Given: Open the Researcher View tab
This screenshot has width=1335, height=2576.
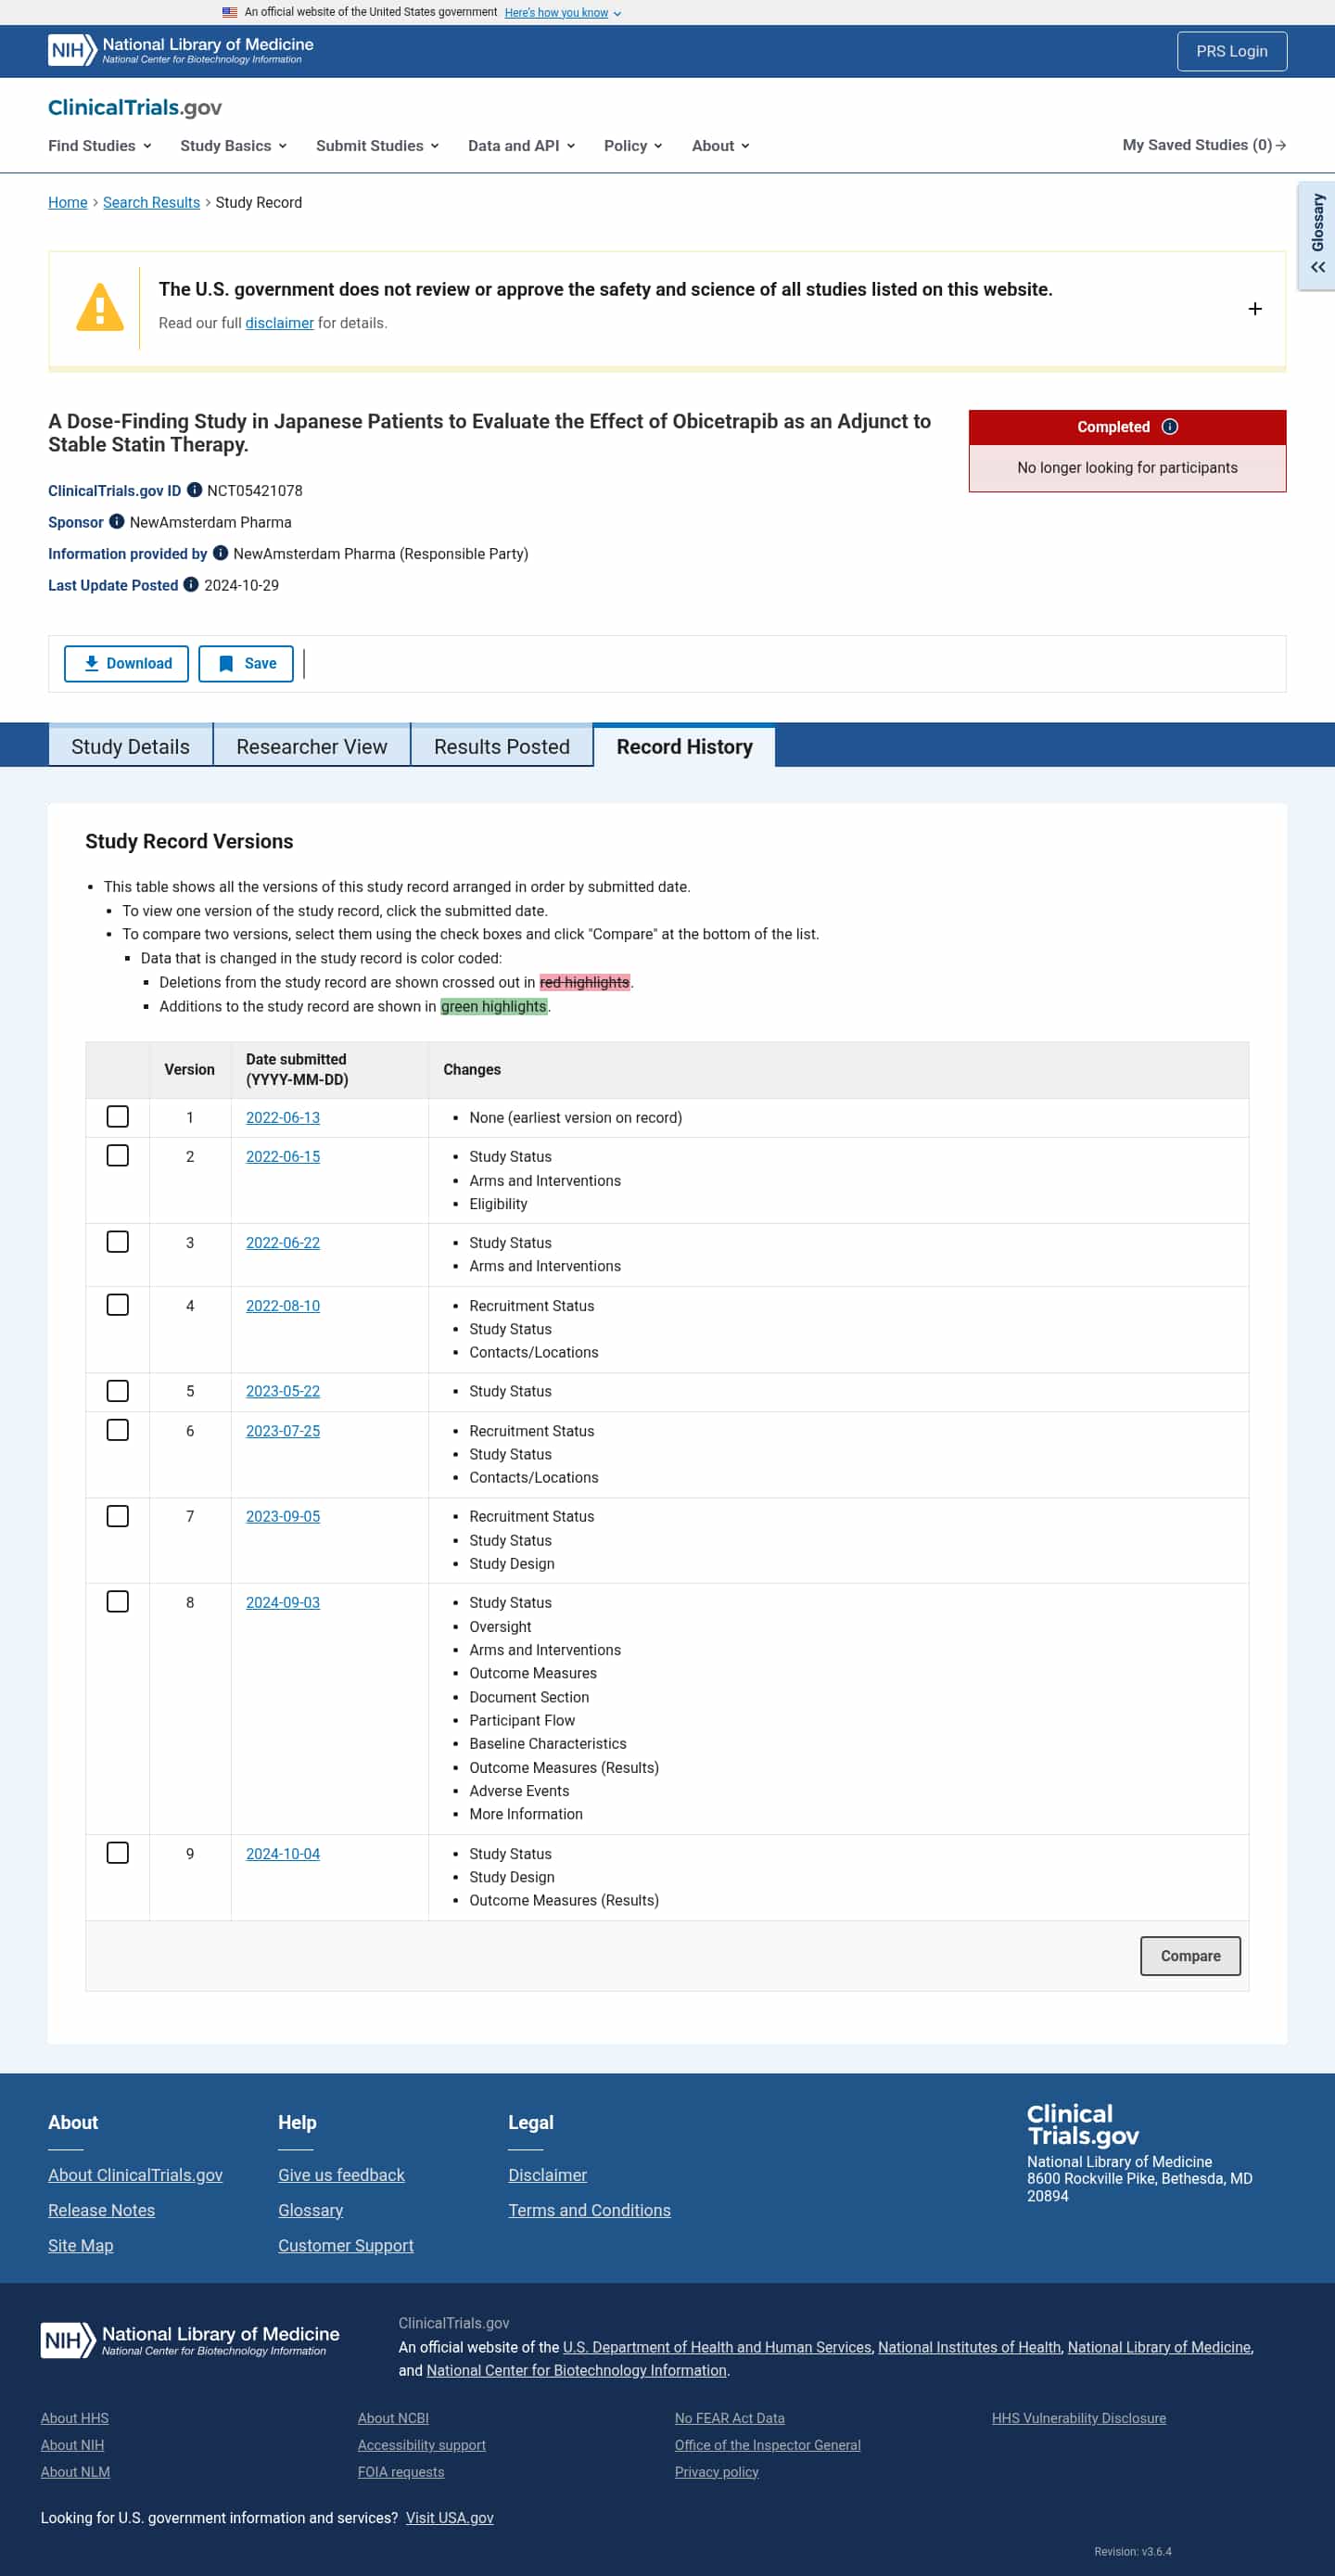Looking at the screenshot, I should [x=312, y=746].
